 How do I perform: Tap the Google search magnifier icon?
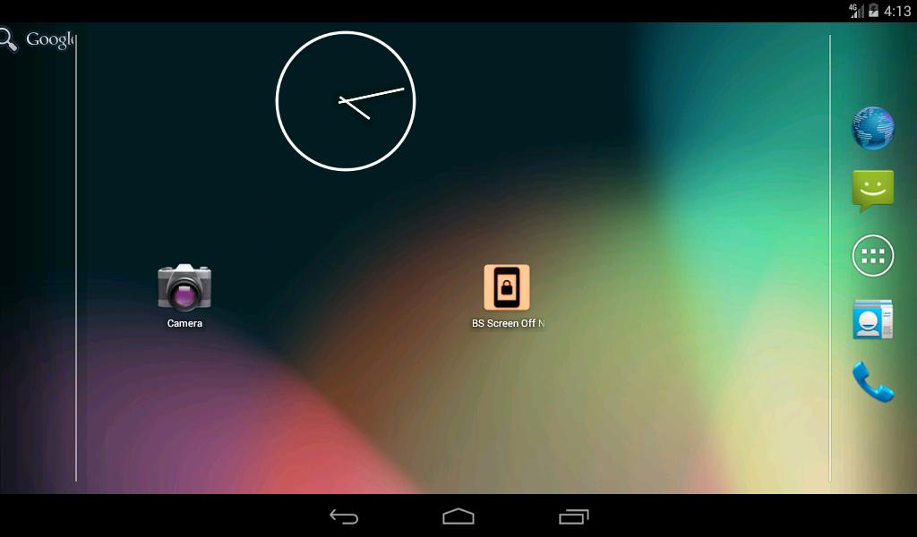(7, 39)
